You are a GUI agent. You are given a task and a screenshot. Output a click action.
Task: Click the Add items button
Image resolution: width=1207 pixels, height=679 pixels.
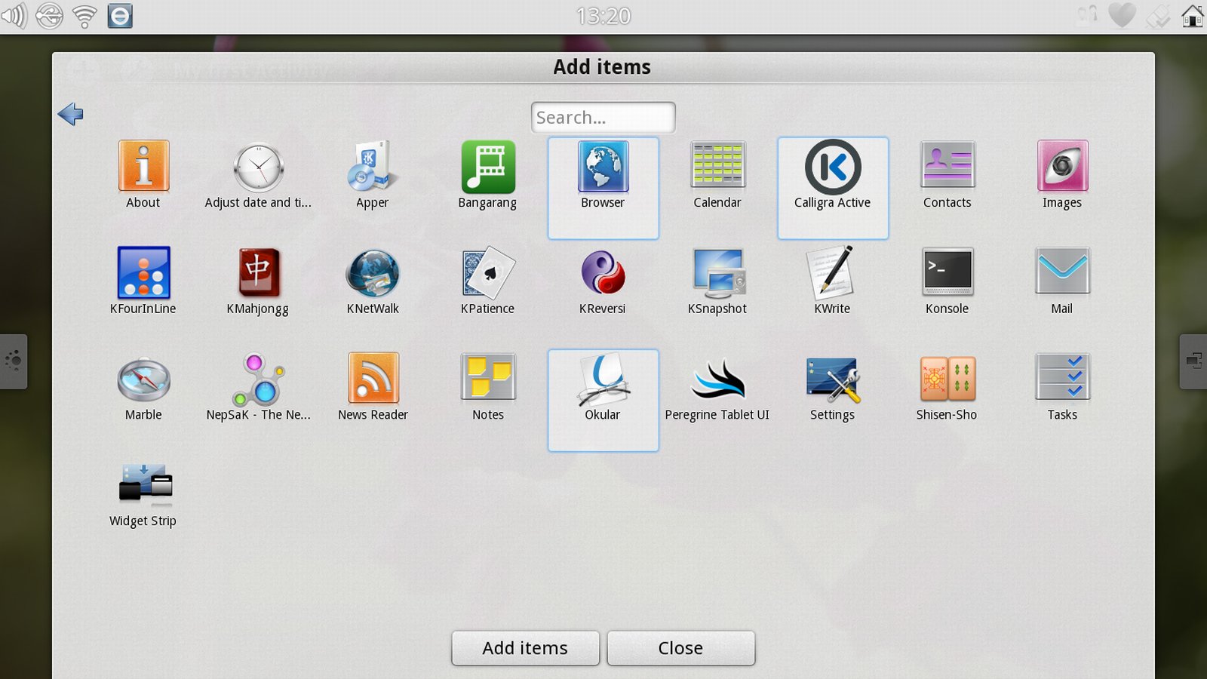(x=525, y=648)
